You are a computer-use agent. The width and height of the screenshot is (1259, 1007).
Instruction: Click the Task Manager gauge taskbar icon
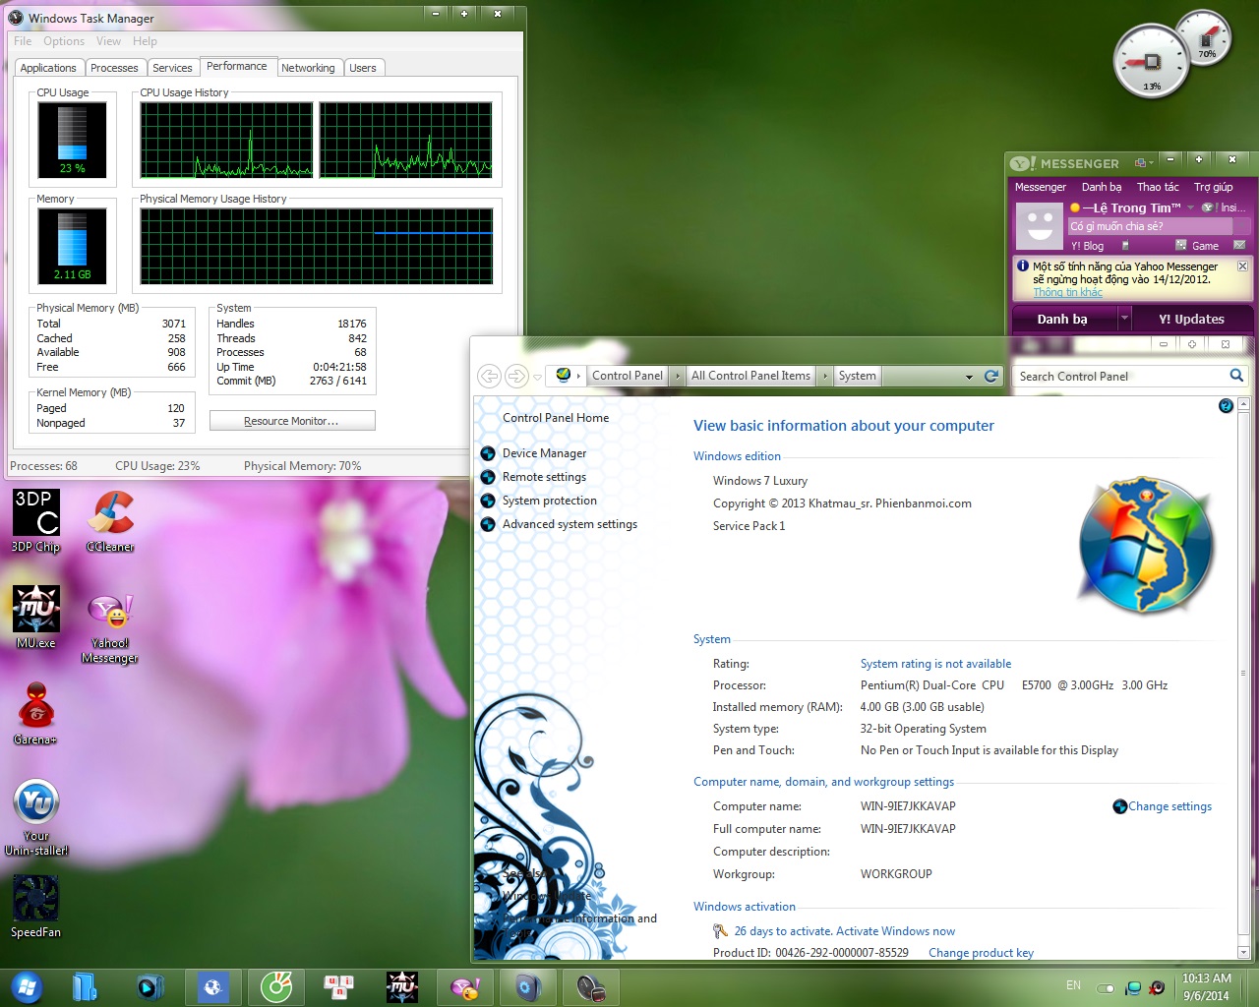pos(591,986)
